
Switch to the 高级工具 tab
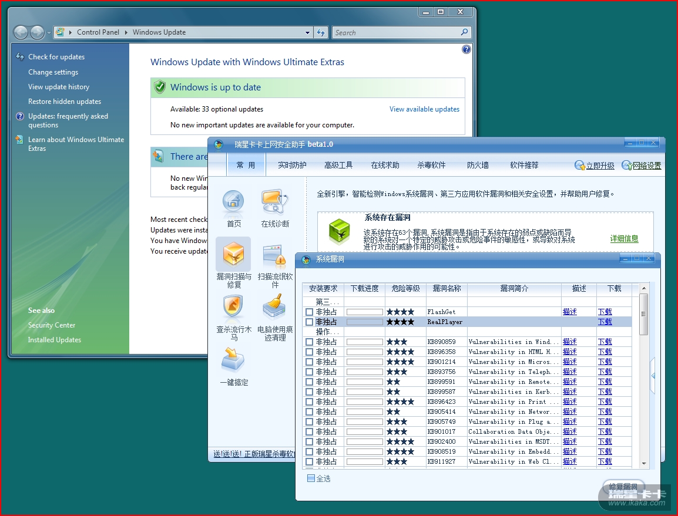pyautogui.click(x=338, y=165)
